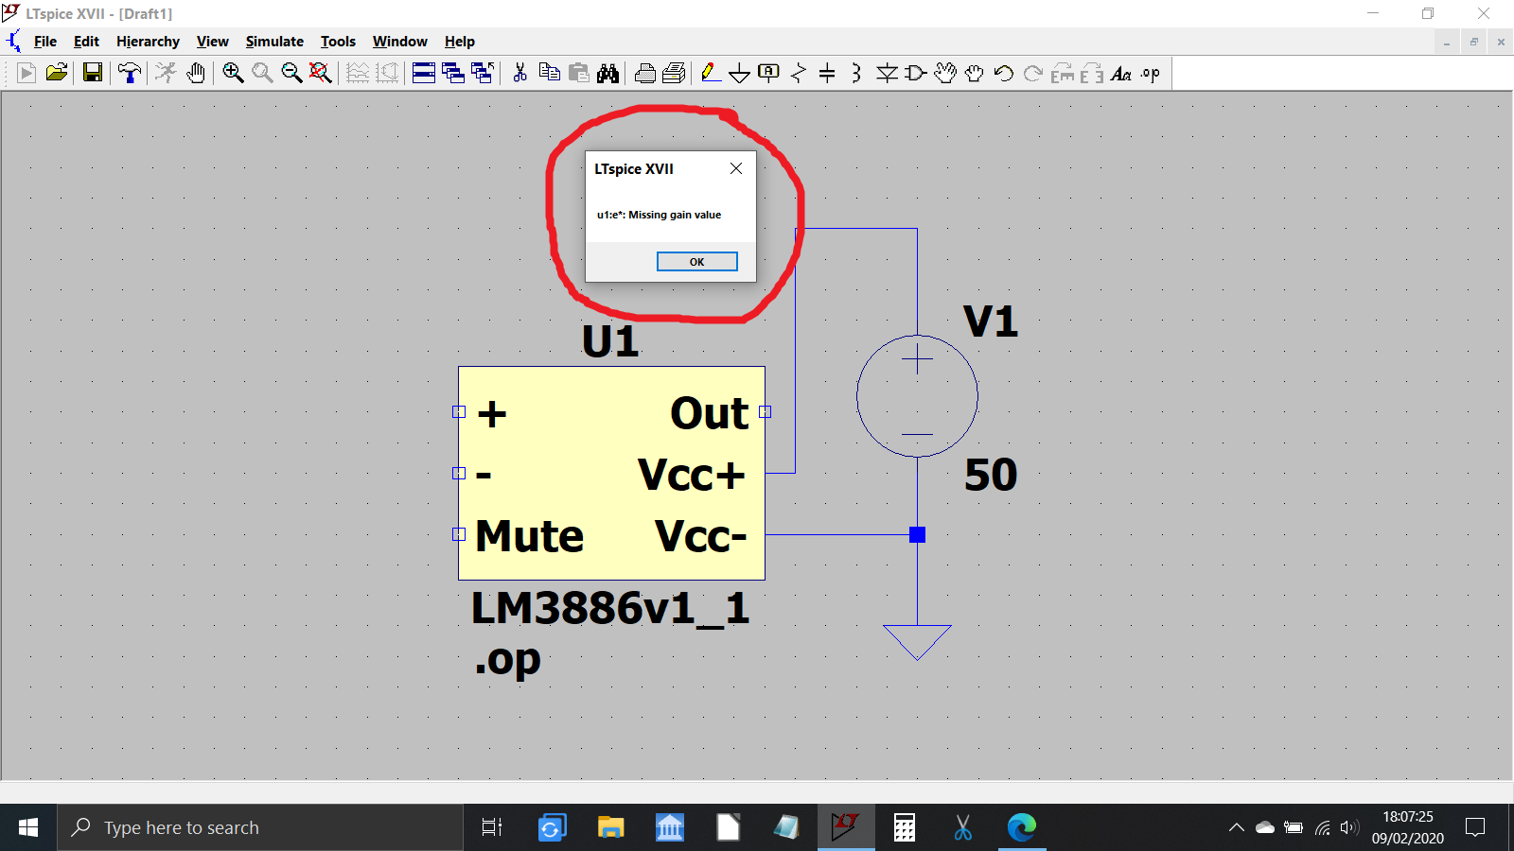Click the Mute pin on U1
The height and width of the screenshot is (851, 1514).
coord(459,534)
